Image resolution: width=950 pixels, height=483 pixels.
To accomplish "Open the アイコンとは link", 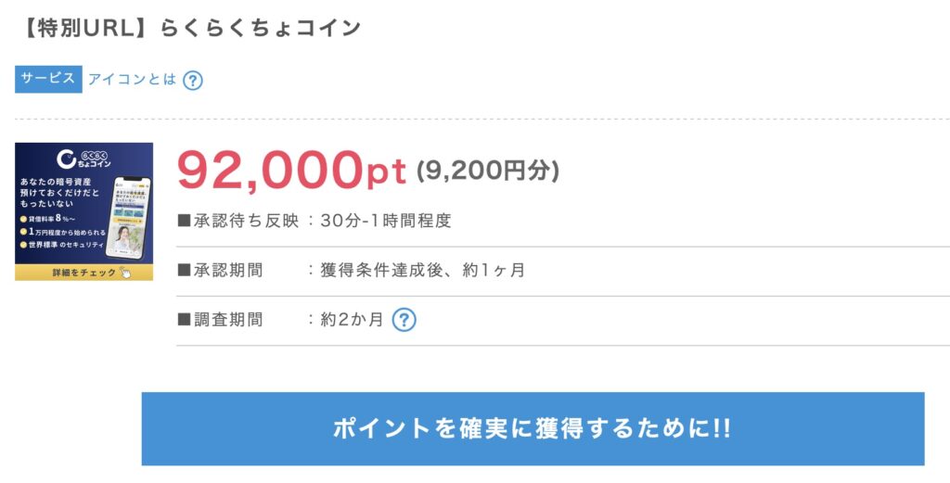I will [132, 80].
